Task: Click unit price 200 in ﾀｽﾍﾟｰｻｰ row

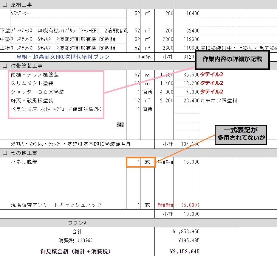Action: pyautogui.click(x=169, y=13)
